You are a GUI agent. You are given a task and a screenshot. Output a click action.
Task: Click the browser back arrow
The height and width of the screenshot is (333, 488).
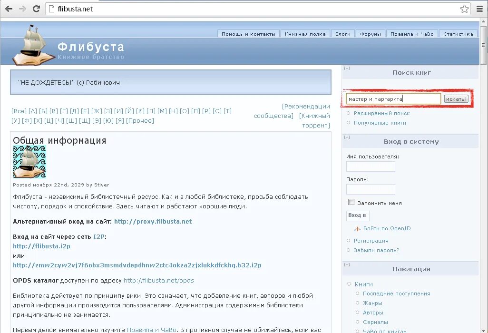pos(8,8)
